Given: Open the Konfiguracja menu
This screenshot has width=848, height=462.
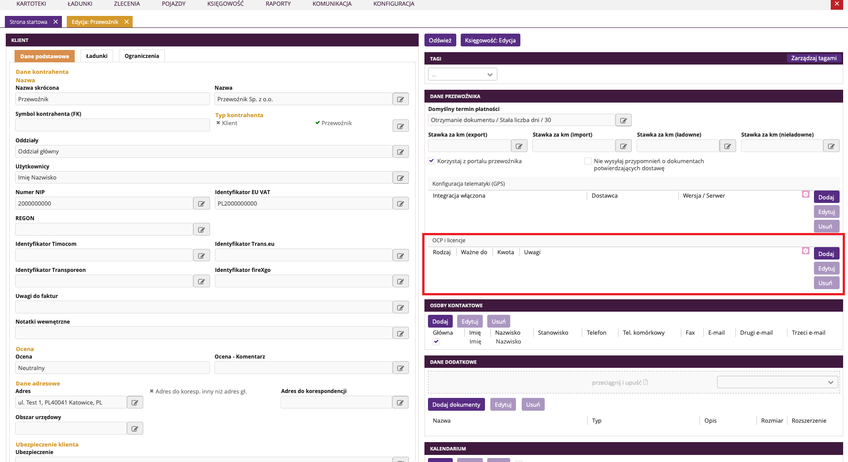Looking at the screenshot, I should pos(394,4).
